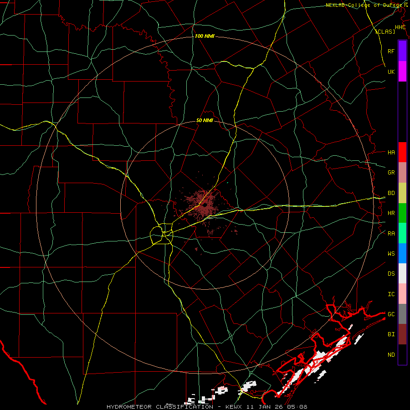Select the GC gray legend color
Screen dimensions: 410x410
click(x=402, y=314)
